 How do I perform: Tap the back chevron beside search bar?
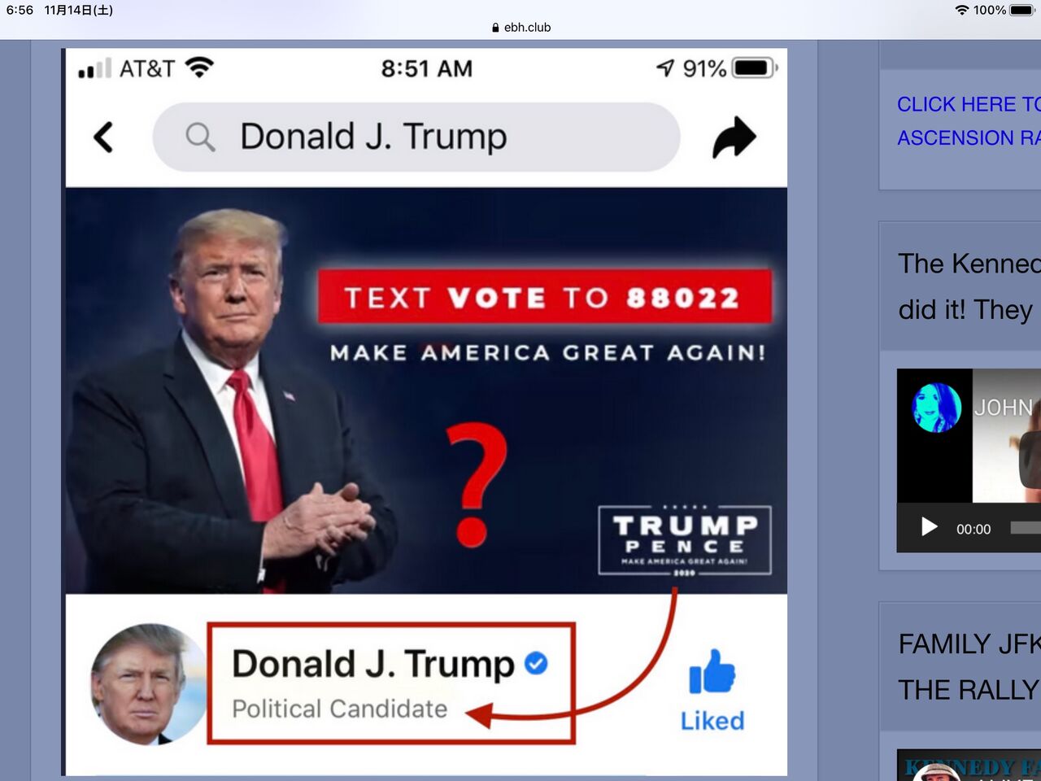[x=103, y=137]
